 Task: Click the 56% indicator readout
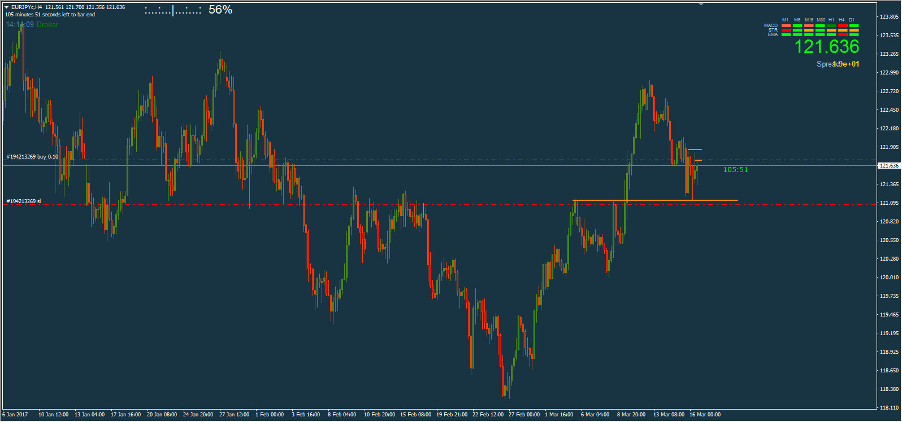[x=220, y=10]
